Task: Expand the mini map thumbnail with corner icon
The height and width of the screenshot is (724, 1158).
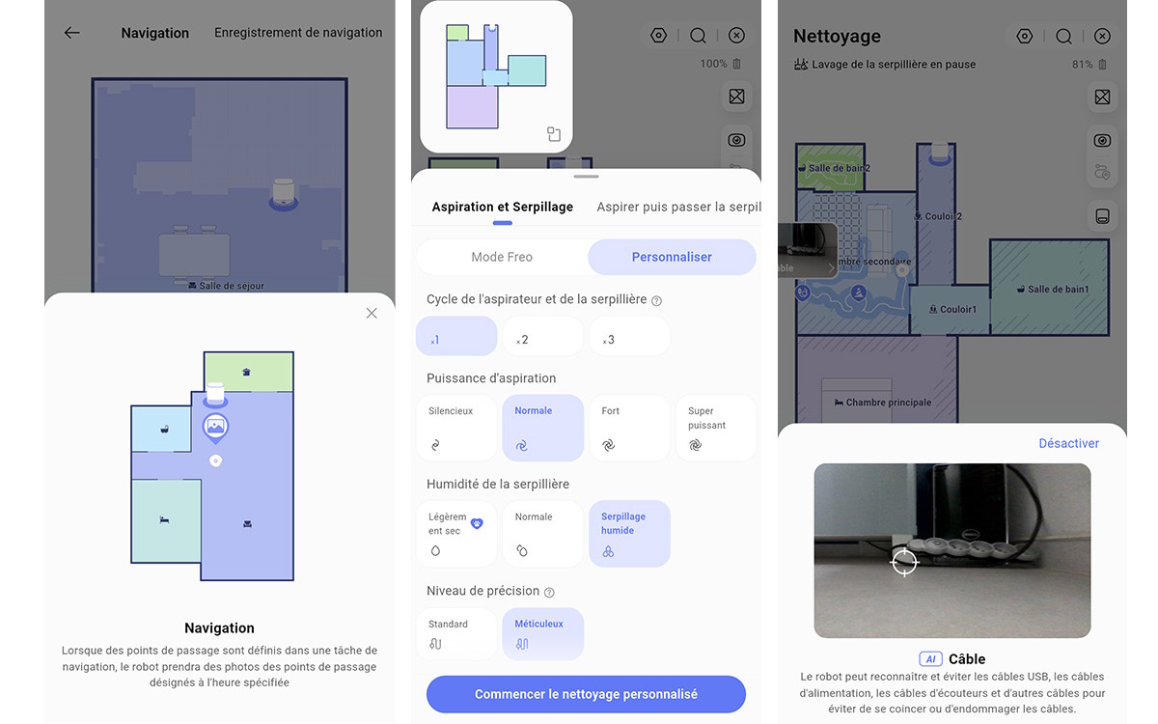Action: point(554,134)
